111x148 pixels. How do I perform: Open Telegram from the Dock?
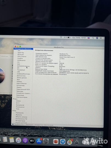click(63, 142)
